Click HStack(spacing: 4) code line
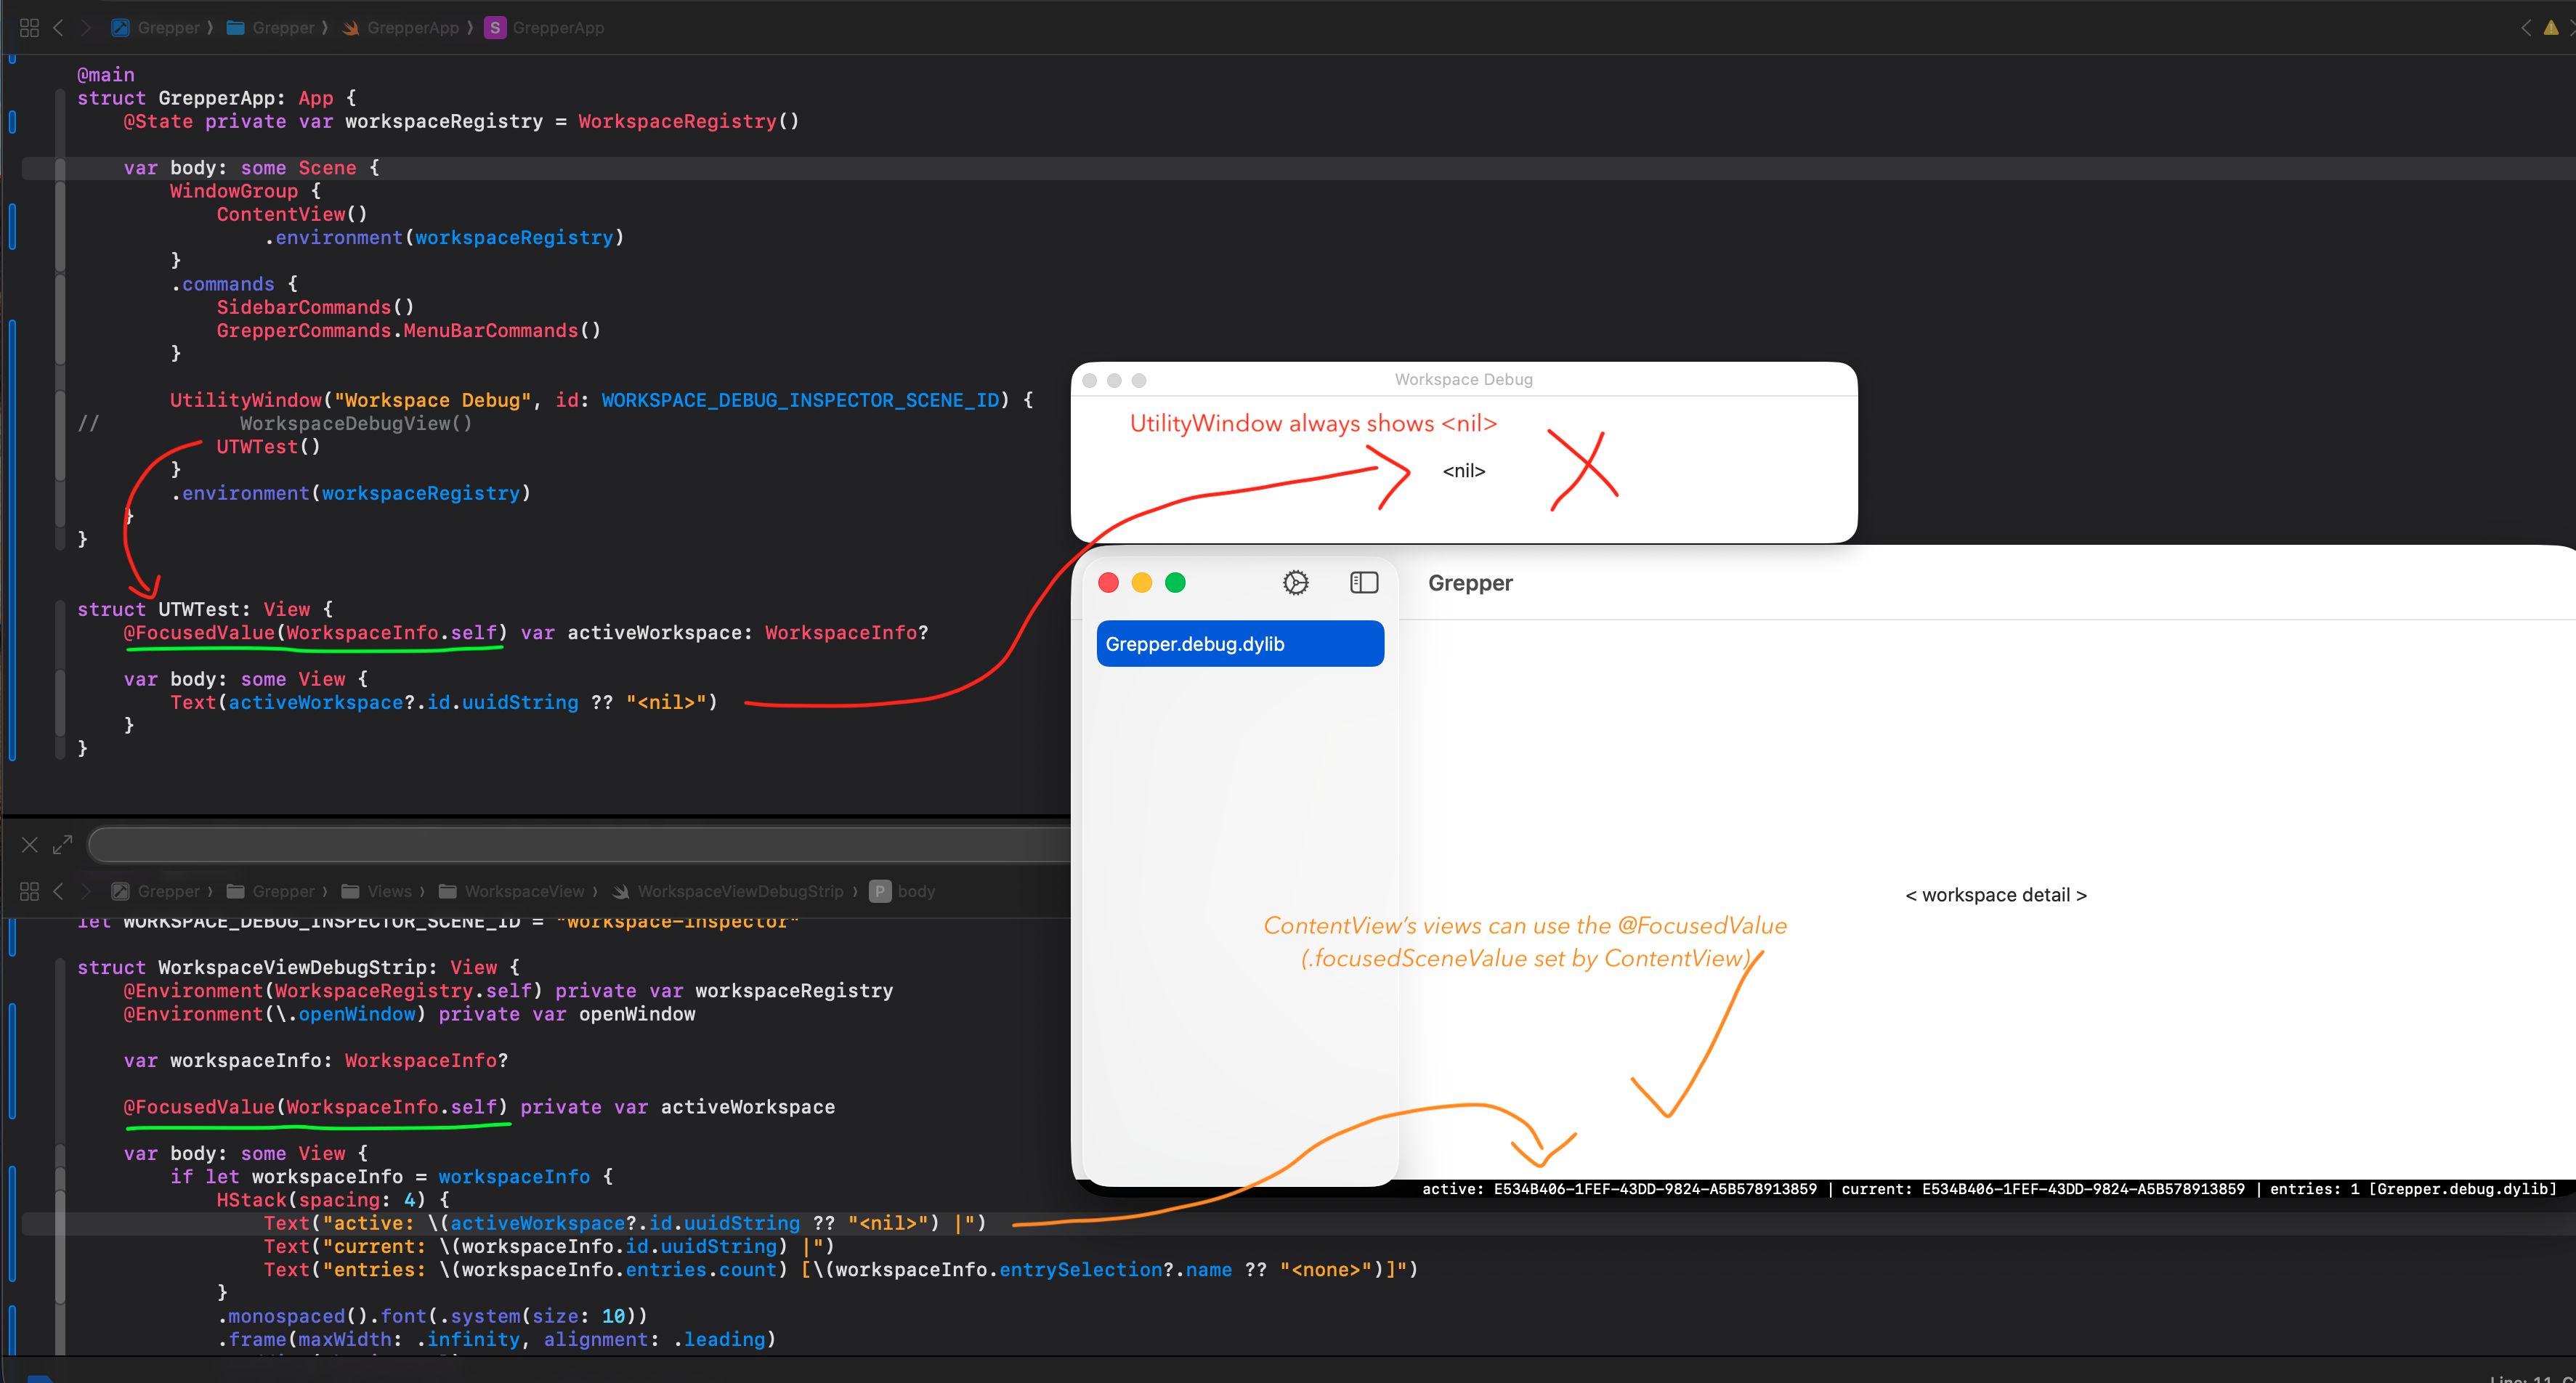Image resolution: width=2576 pixels, height=1383 pixels. [333, 1200]
